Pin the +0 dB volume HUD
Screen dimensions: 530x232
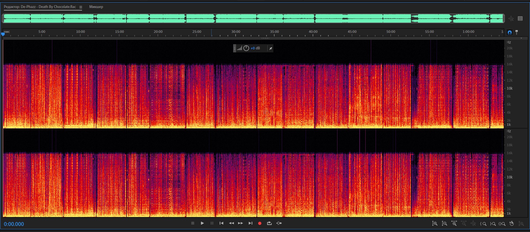(x=271, y=48)
